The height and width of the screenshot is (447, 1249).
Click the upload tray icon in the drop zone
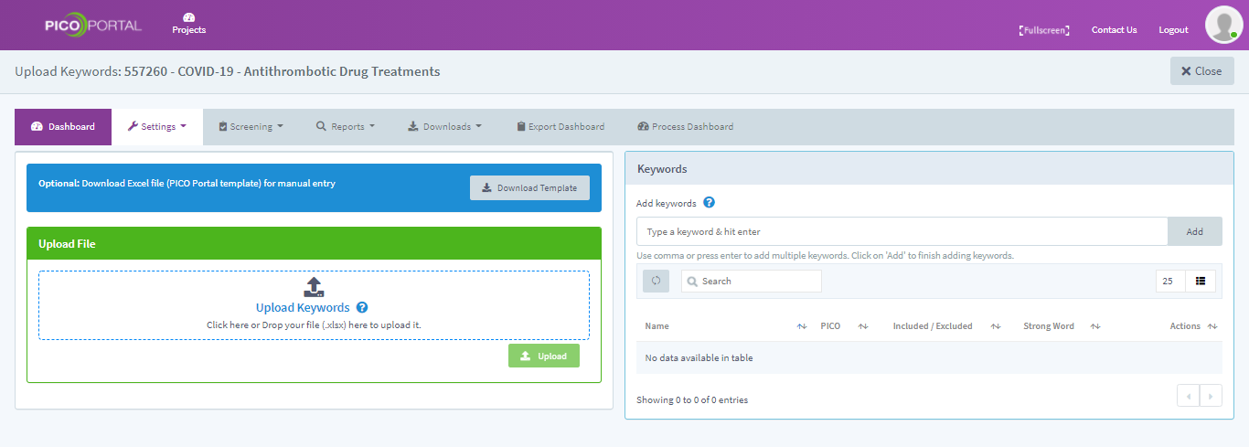314,287
